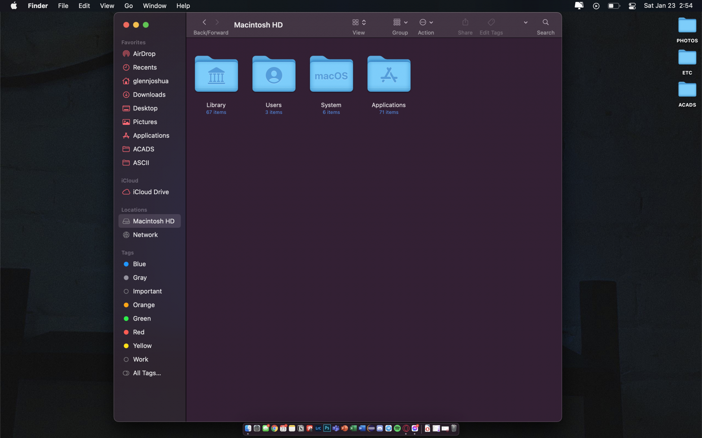Viewport: 702px width, 438px height.
Task: Open iCloud Drive in sidebar
Action: tap(151, 192)
